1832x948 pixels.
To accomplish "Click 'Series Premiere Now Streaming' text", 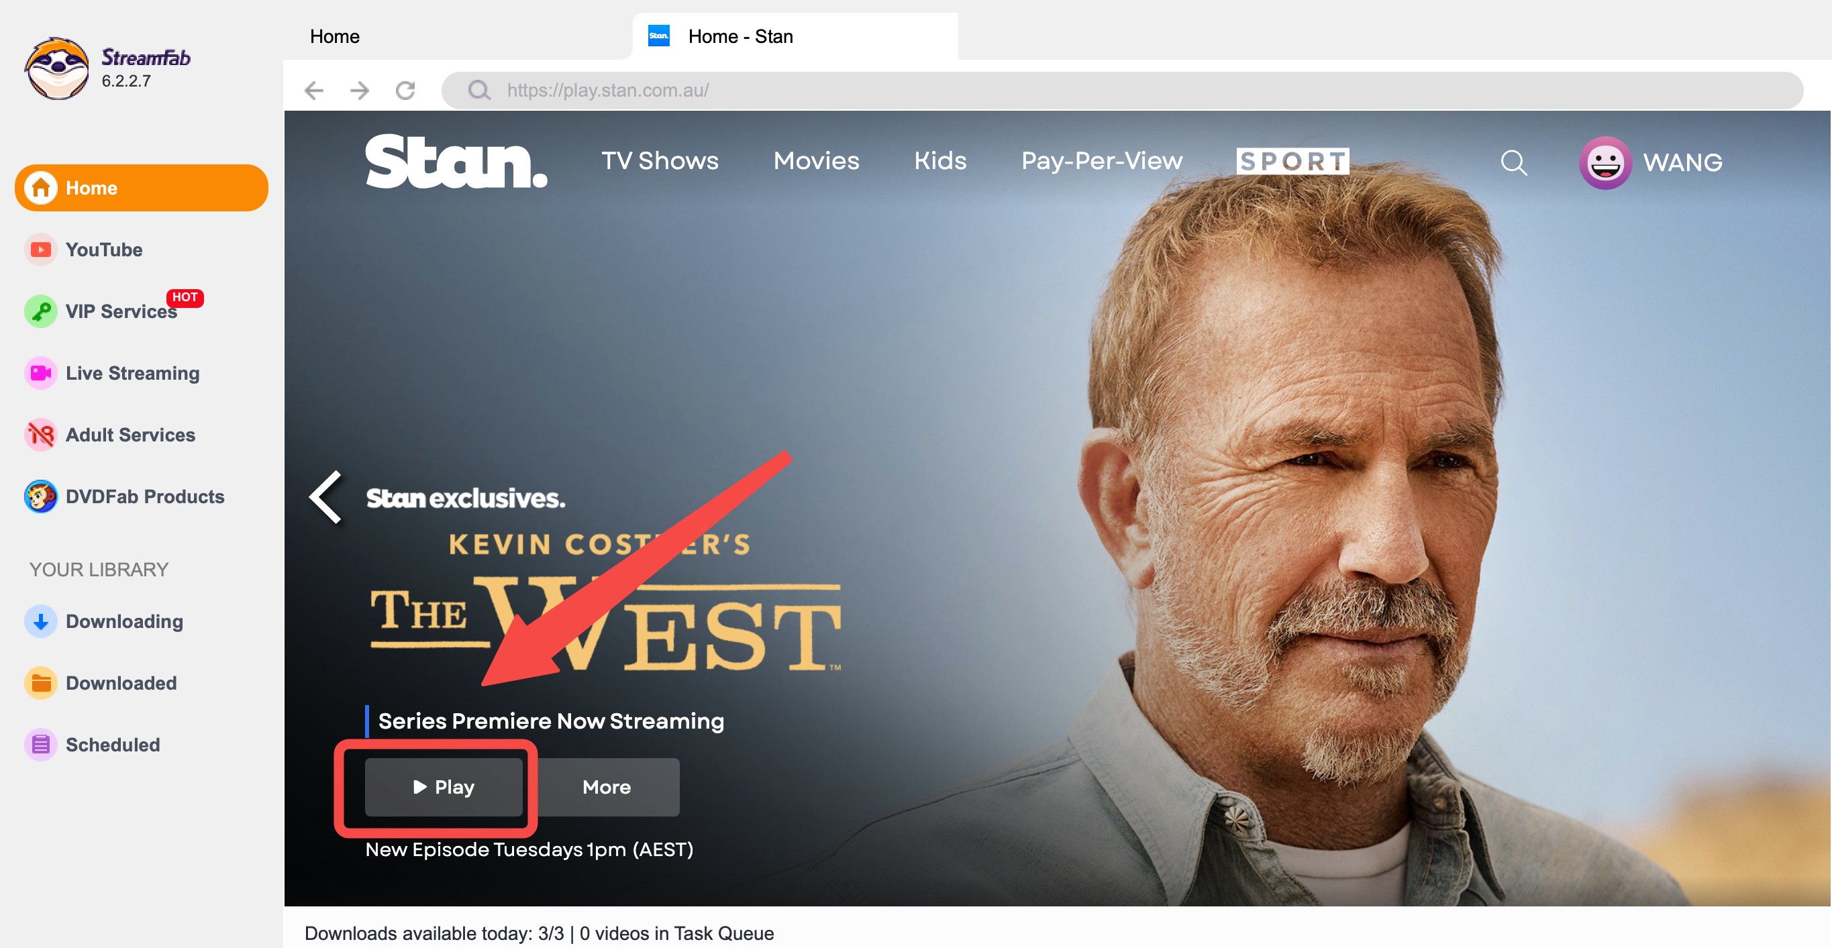I will [551, 721].
